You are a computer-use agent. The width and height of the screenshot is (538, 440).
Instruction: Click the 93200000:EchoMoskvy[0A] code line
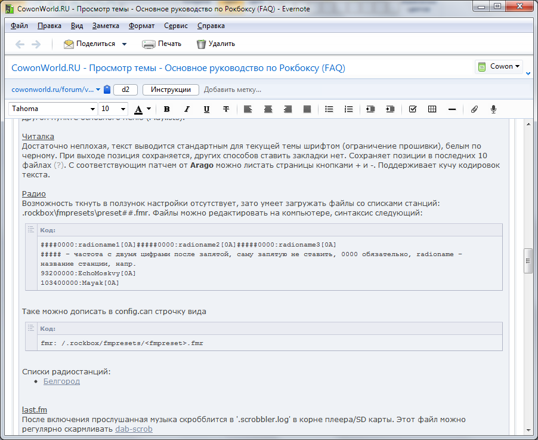coord(88,273)
